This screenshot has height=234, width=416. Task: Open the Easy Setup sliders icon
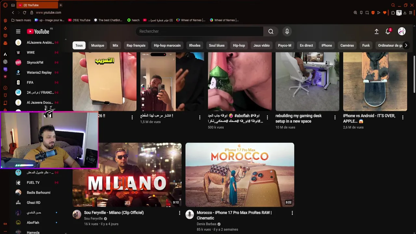pos(411,13)
